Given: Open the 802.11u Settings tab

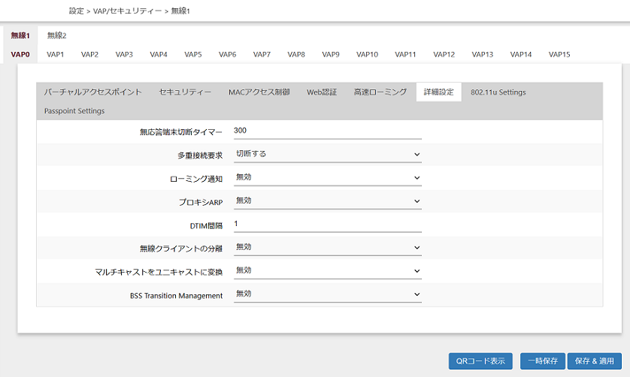Looking at the screenshot, I should 498,92.
